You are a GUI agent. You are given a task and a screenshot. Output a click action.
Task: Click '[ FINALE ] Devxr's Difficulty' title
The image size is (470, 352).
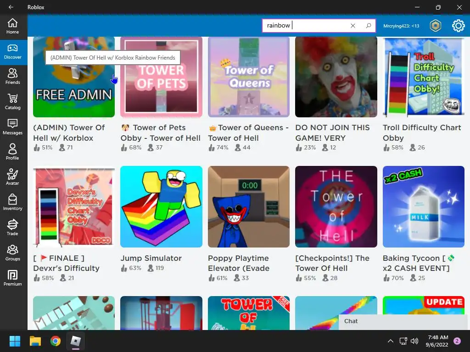pyautogui.click(x=66, y=263)
